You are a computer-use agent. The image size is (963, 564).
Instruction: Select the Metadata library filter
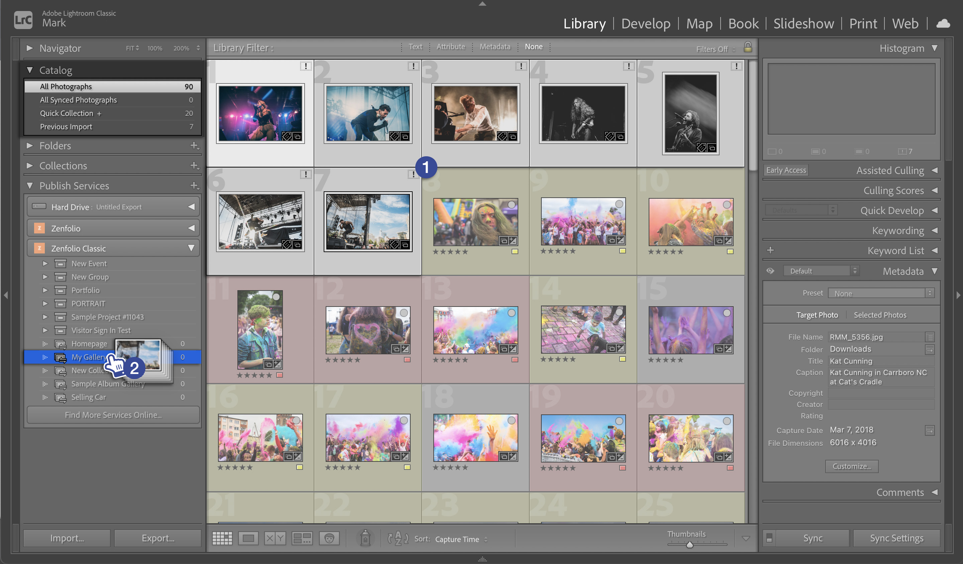coord(495,46)
